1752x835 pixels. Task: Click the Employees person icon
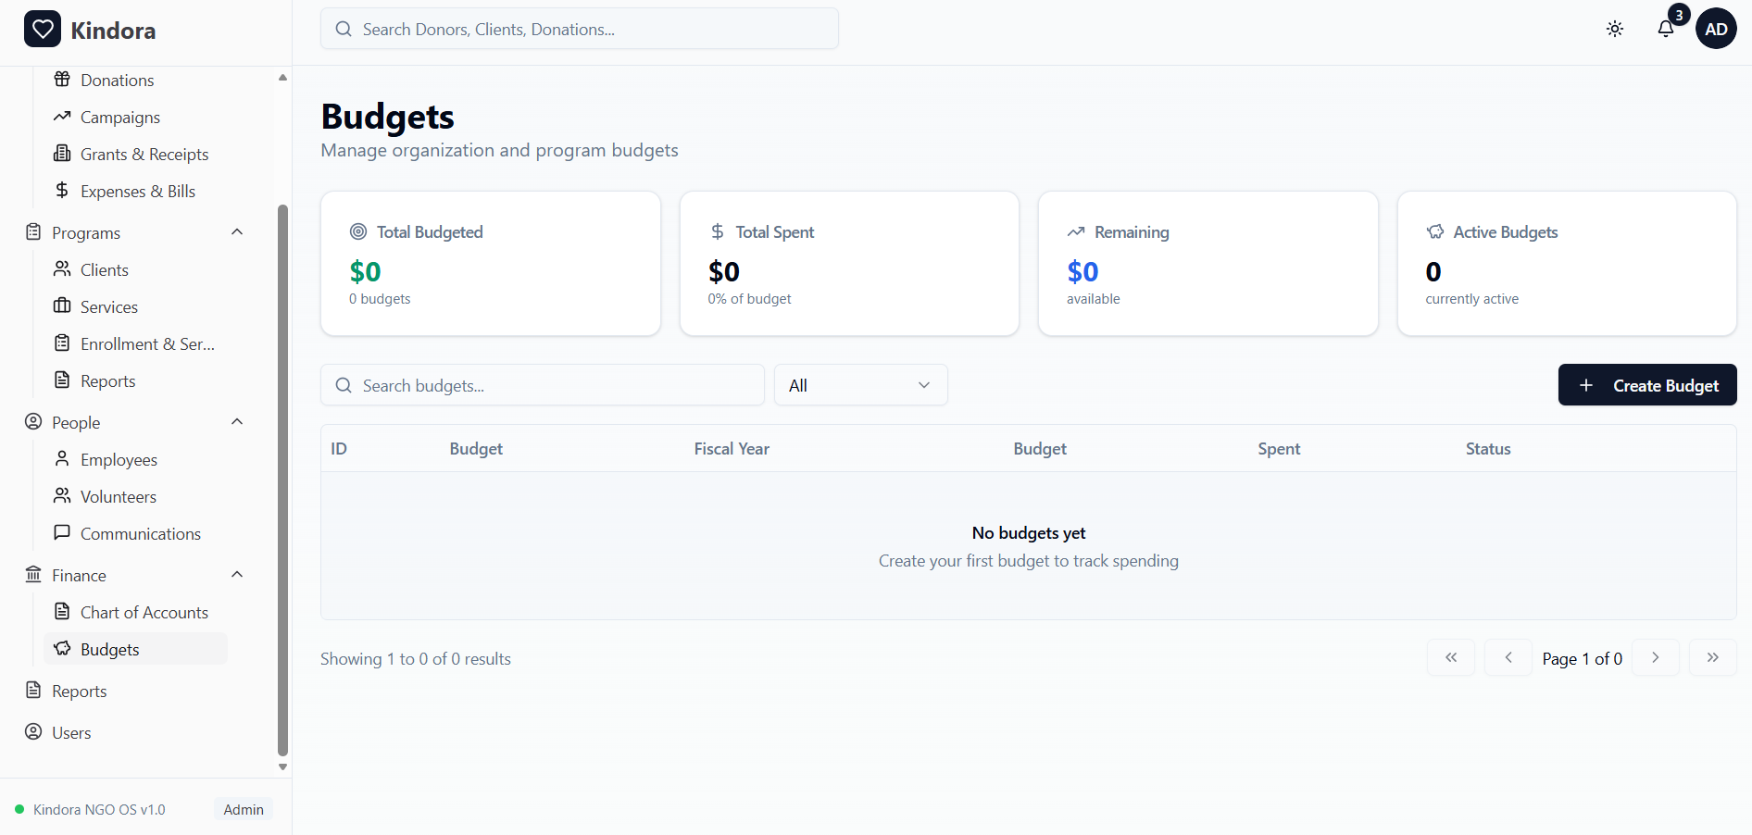62,458
